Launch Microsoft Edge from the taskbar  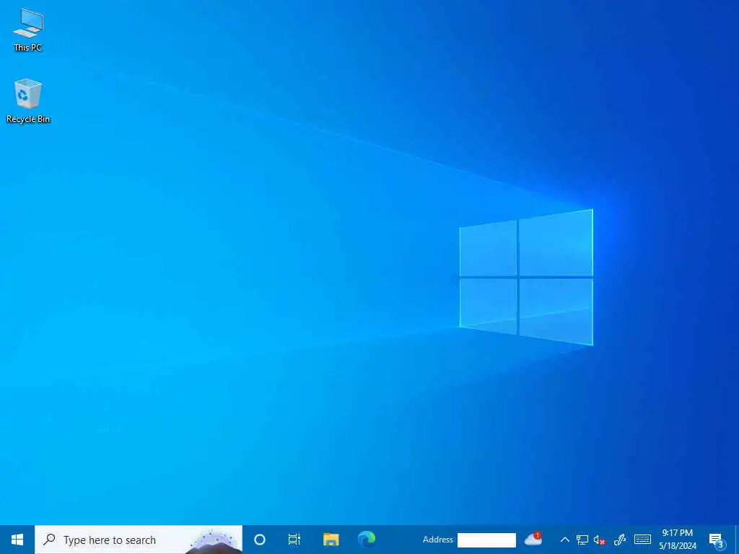(x=366, y=540)
